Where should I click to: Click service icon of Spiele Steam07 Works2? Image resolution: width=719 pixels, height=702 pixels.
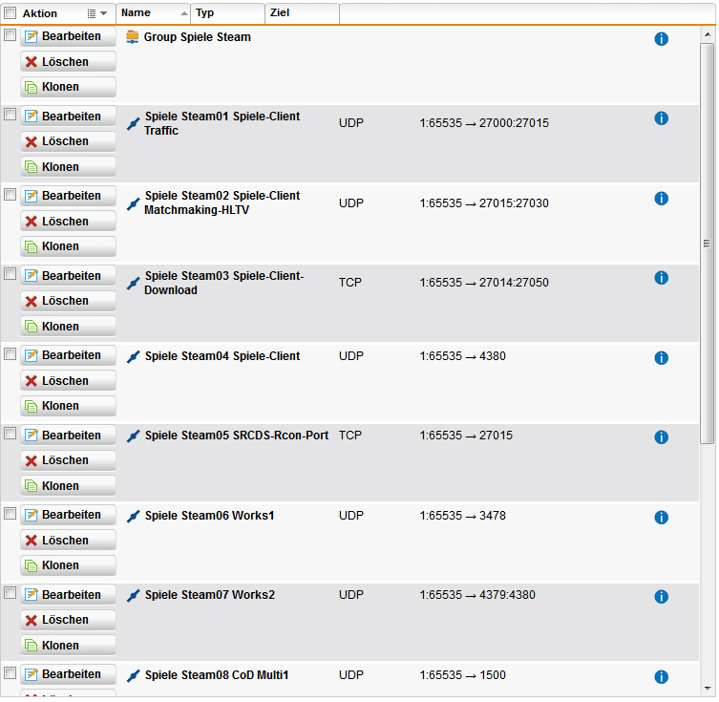point(133,596)
